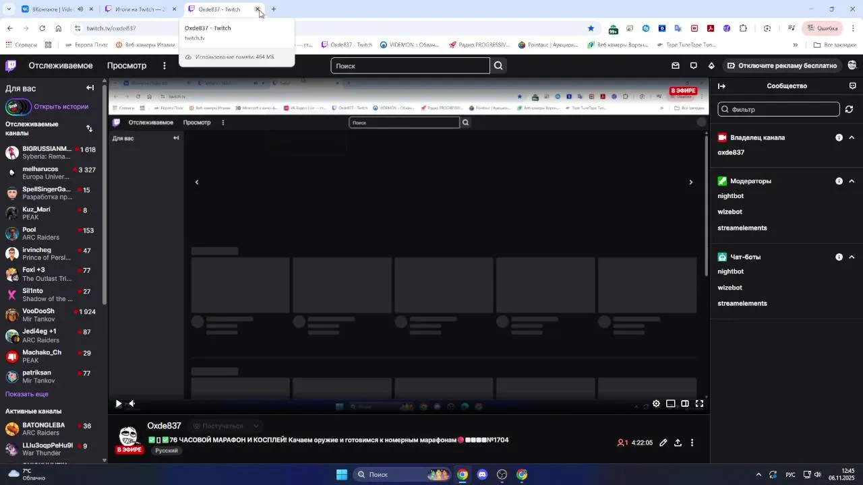Click the Chrome reload page icon
Image resolution: width=863 pixels, height=485 pixels.
click(x=42, y=28)
